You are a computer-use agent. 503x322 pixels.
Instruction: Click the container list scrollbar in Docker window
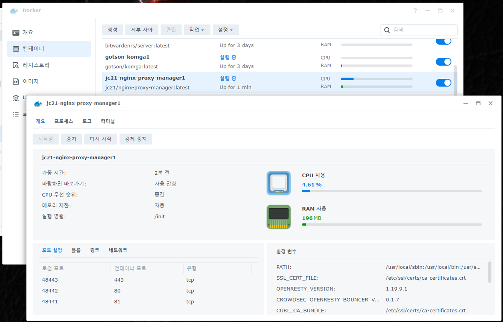[x=455, y=80]
